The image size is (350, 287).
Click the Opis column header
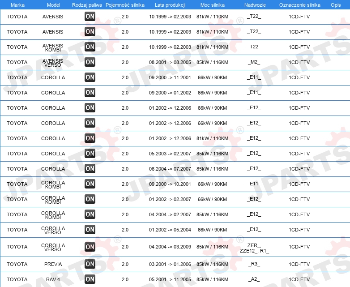click(336, 5)
